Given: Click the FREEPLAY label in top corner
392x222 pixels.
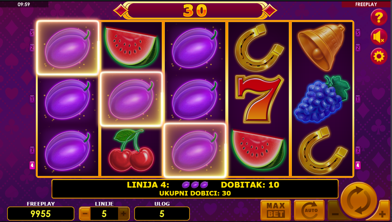Looking at the screenshot, I should point(366,4).
